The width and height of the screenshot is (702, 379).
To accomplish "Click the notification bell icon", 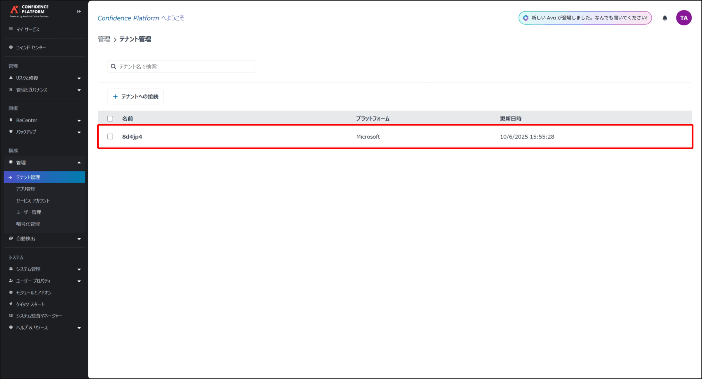I will [665, 18].
